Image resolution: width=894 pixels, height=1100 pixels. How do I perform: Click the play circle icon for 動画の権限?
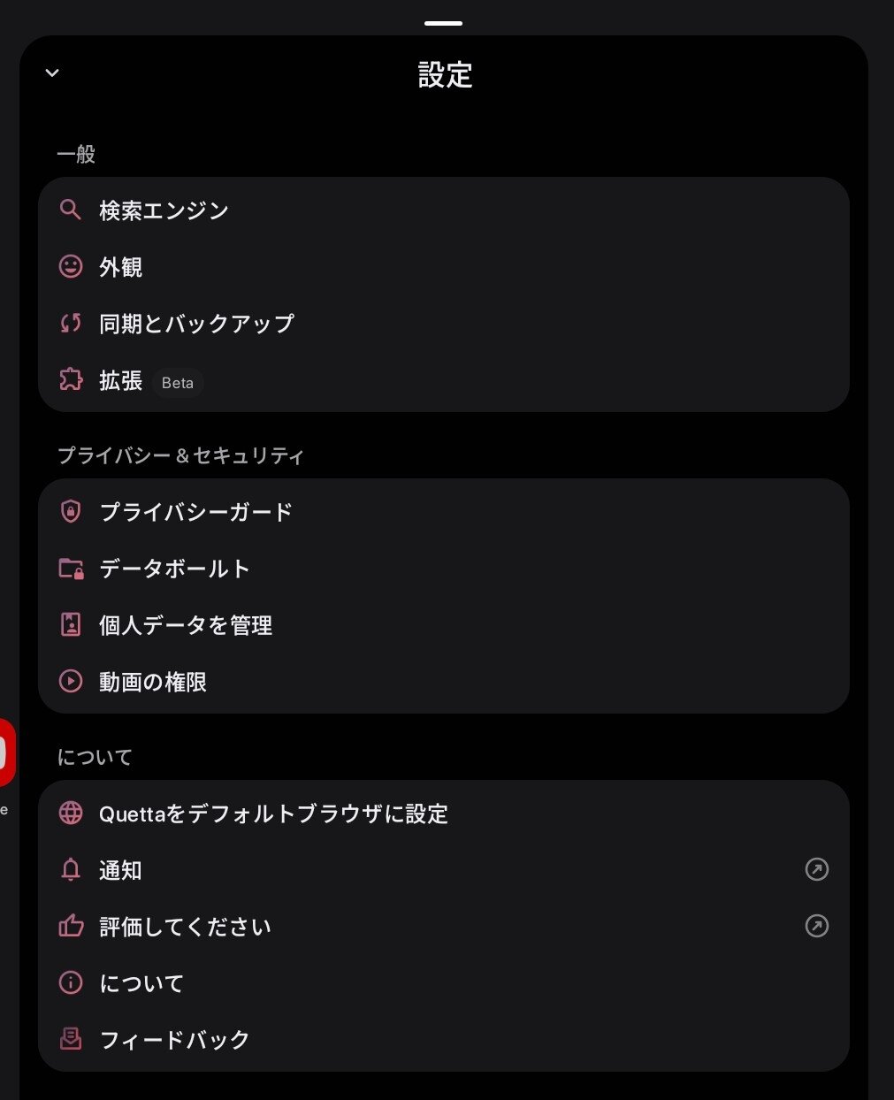(71, 681)
